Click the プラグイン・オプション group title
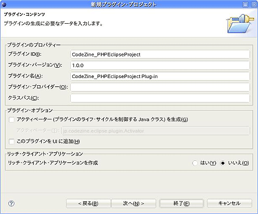Image resolution: width=258 pixels, height=214 pixels. point(30,110)
